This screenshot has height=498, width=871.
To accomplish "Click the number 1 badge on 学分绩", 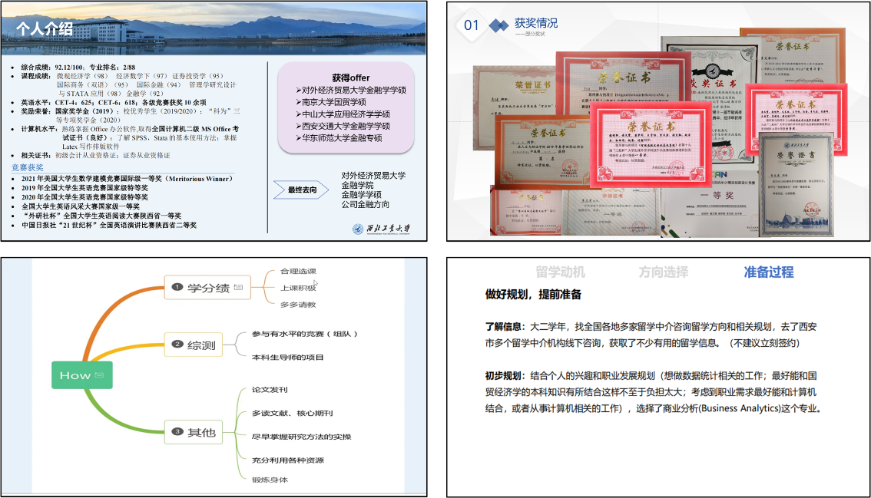I will 177,288.
